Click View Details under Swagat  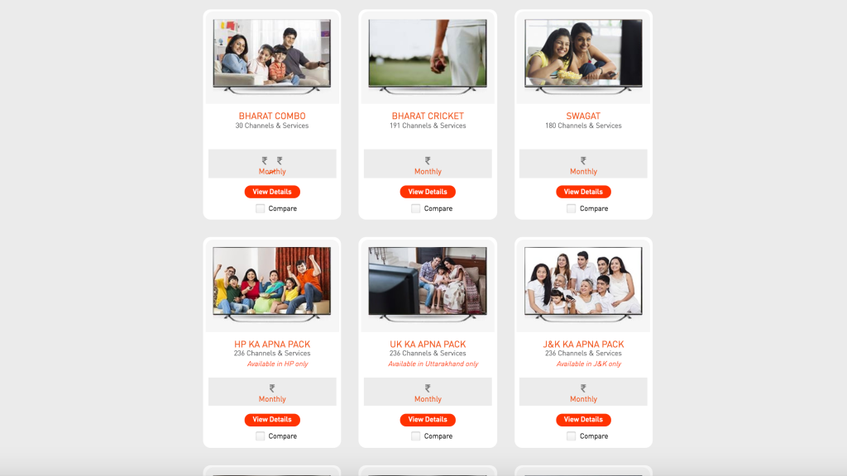point(583,192)
